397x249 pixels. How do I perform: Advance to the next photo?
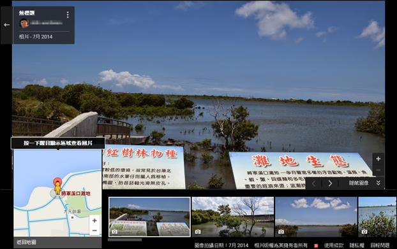click(330, 183)
